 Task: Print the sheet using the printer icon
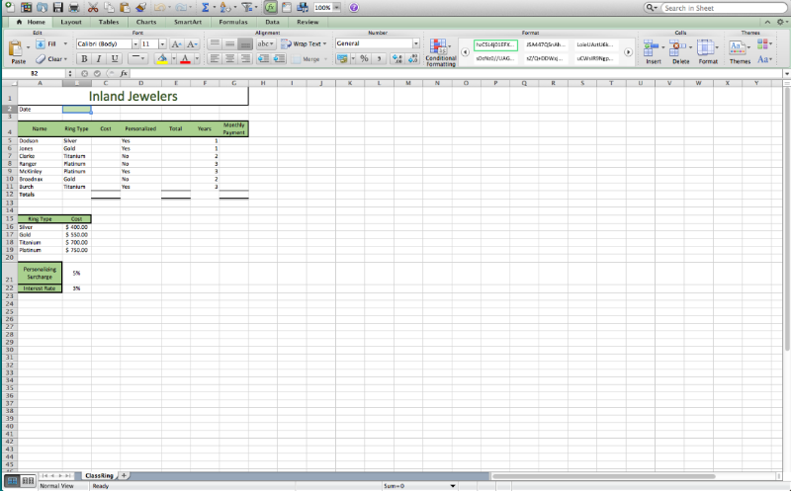click(x=73, y=7)
